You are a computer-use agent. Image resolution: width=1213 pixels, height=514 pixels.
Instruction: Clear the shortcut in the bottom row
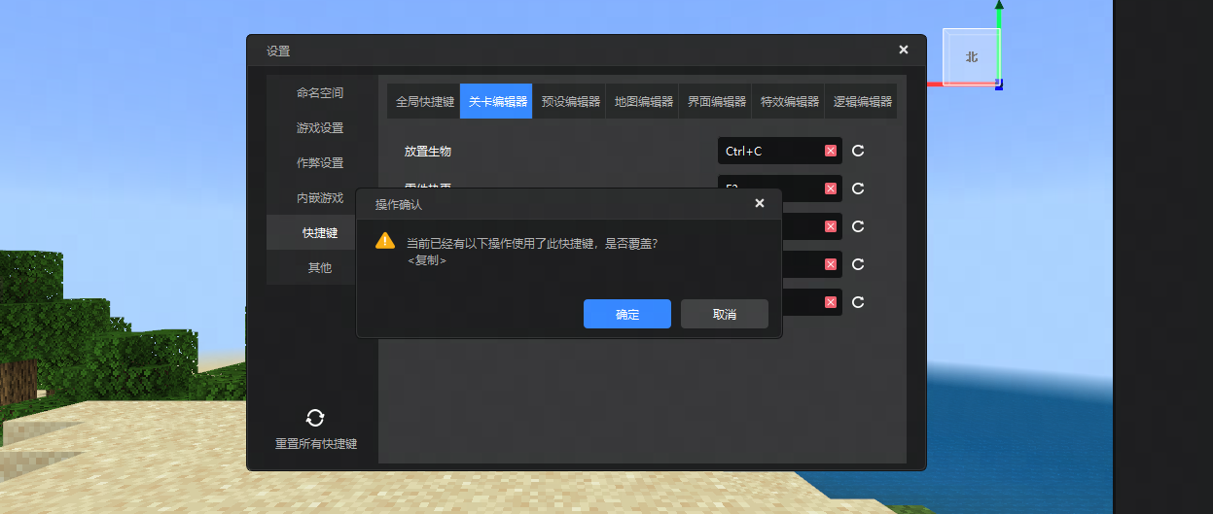[x=831, y=302]
